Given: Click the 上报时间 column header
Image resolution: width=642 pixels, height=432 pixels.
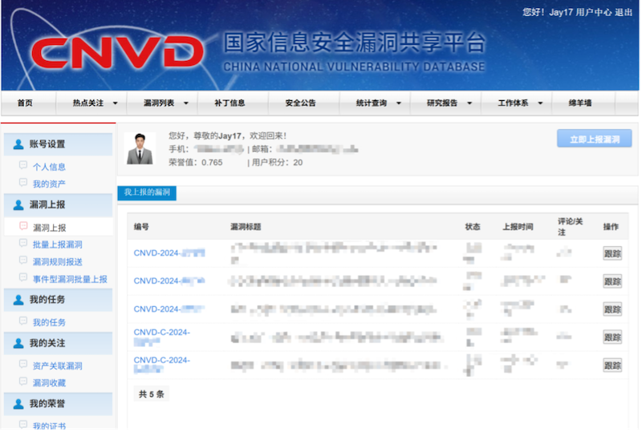Looking at the screenshot, I should point(518,227).
